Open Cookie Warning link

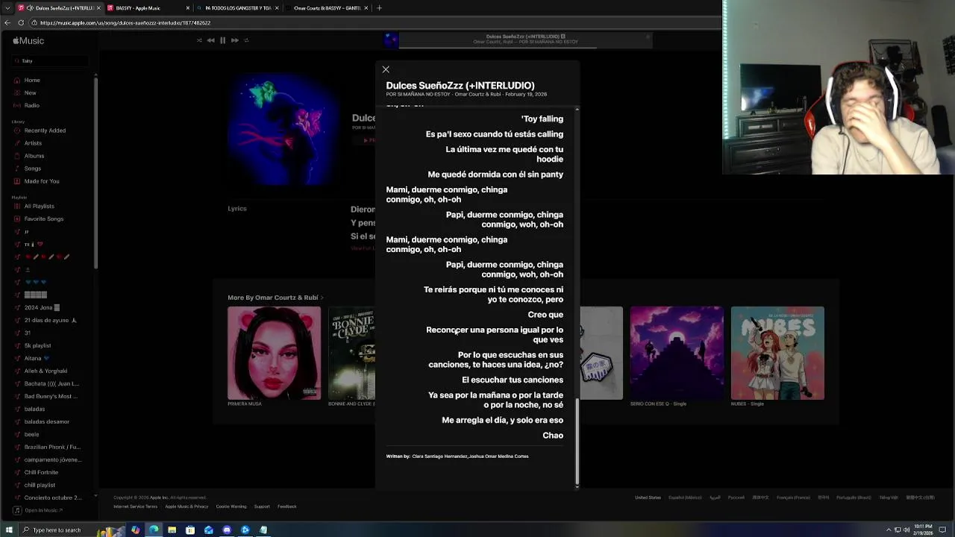click(231, 506)
